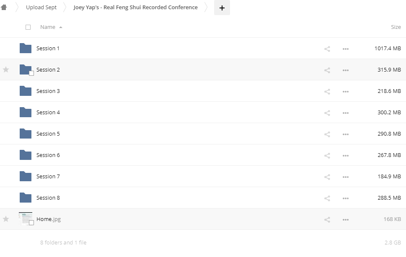
Task: Open the Session 5 folder link
Action: coord(48,134)
